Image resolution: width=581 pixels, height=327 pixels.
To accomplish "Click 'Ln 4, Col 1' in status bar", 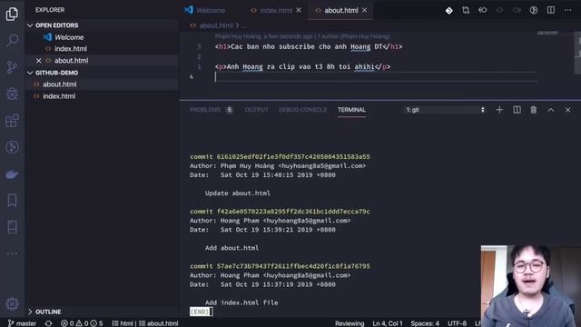I will point(388,323).
